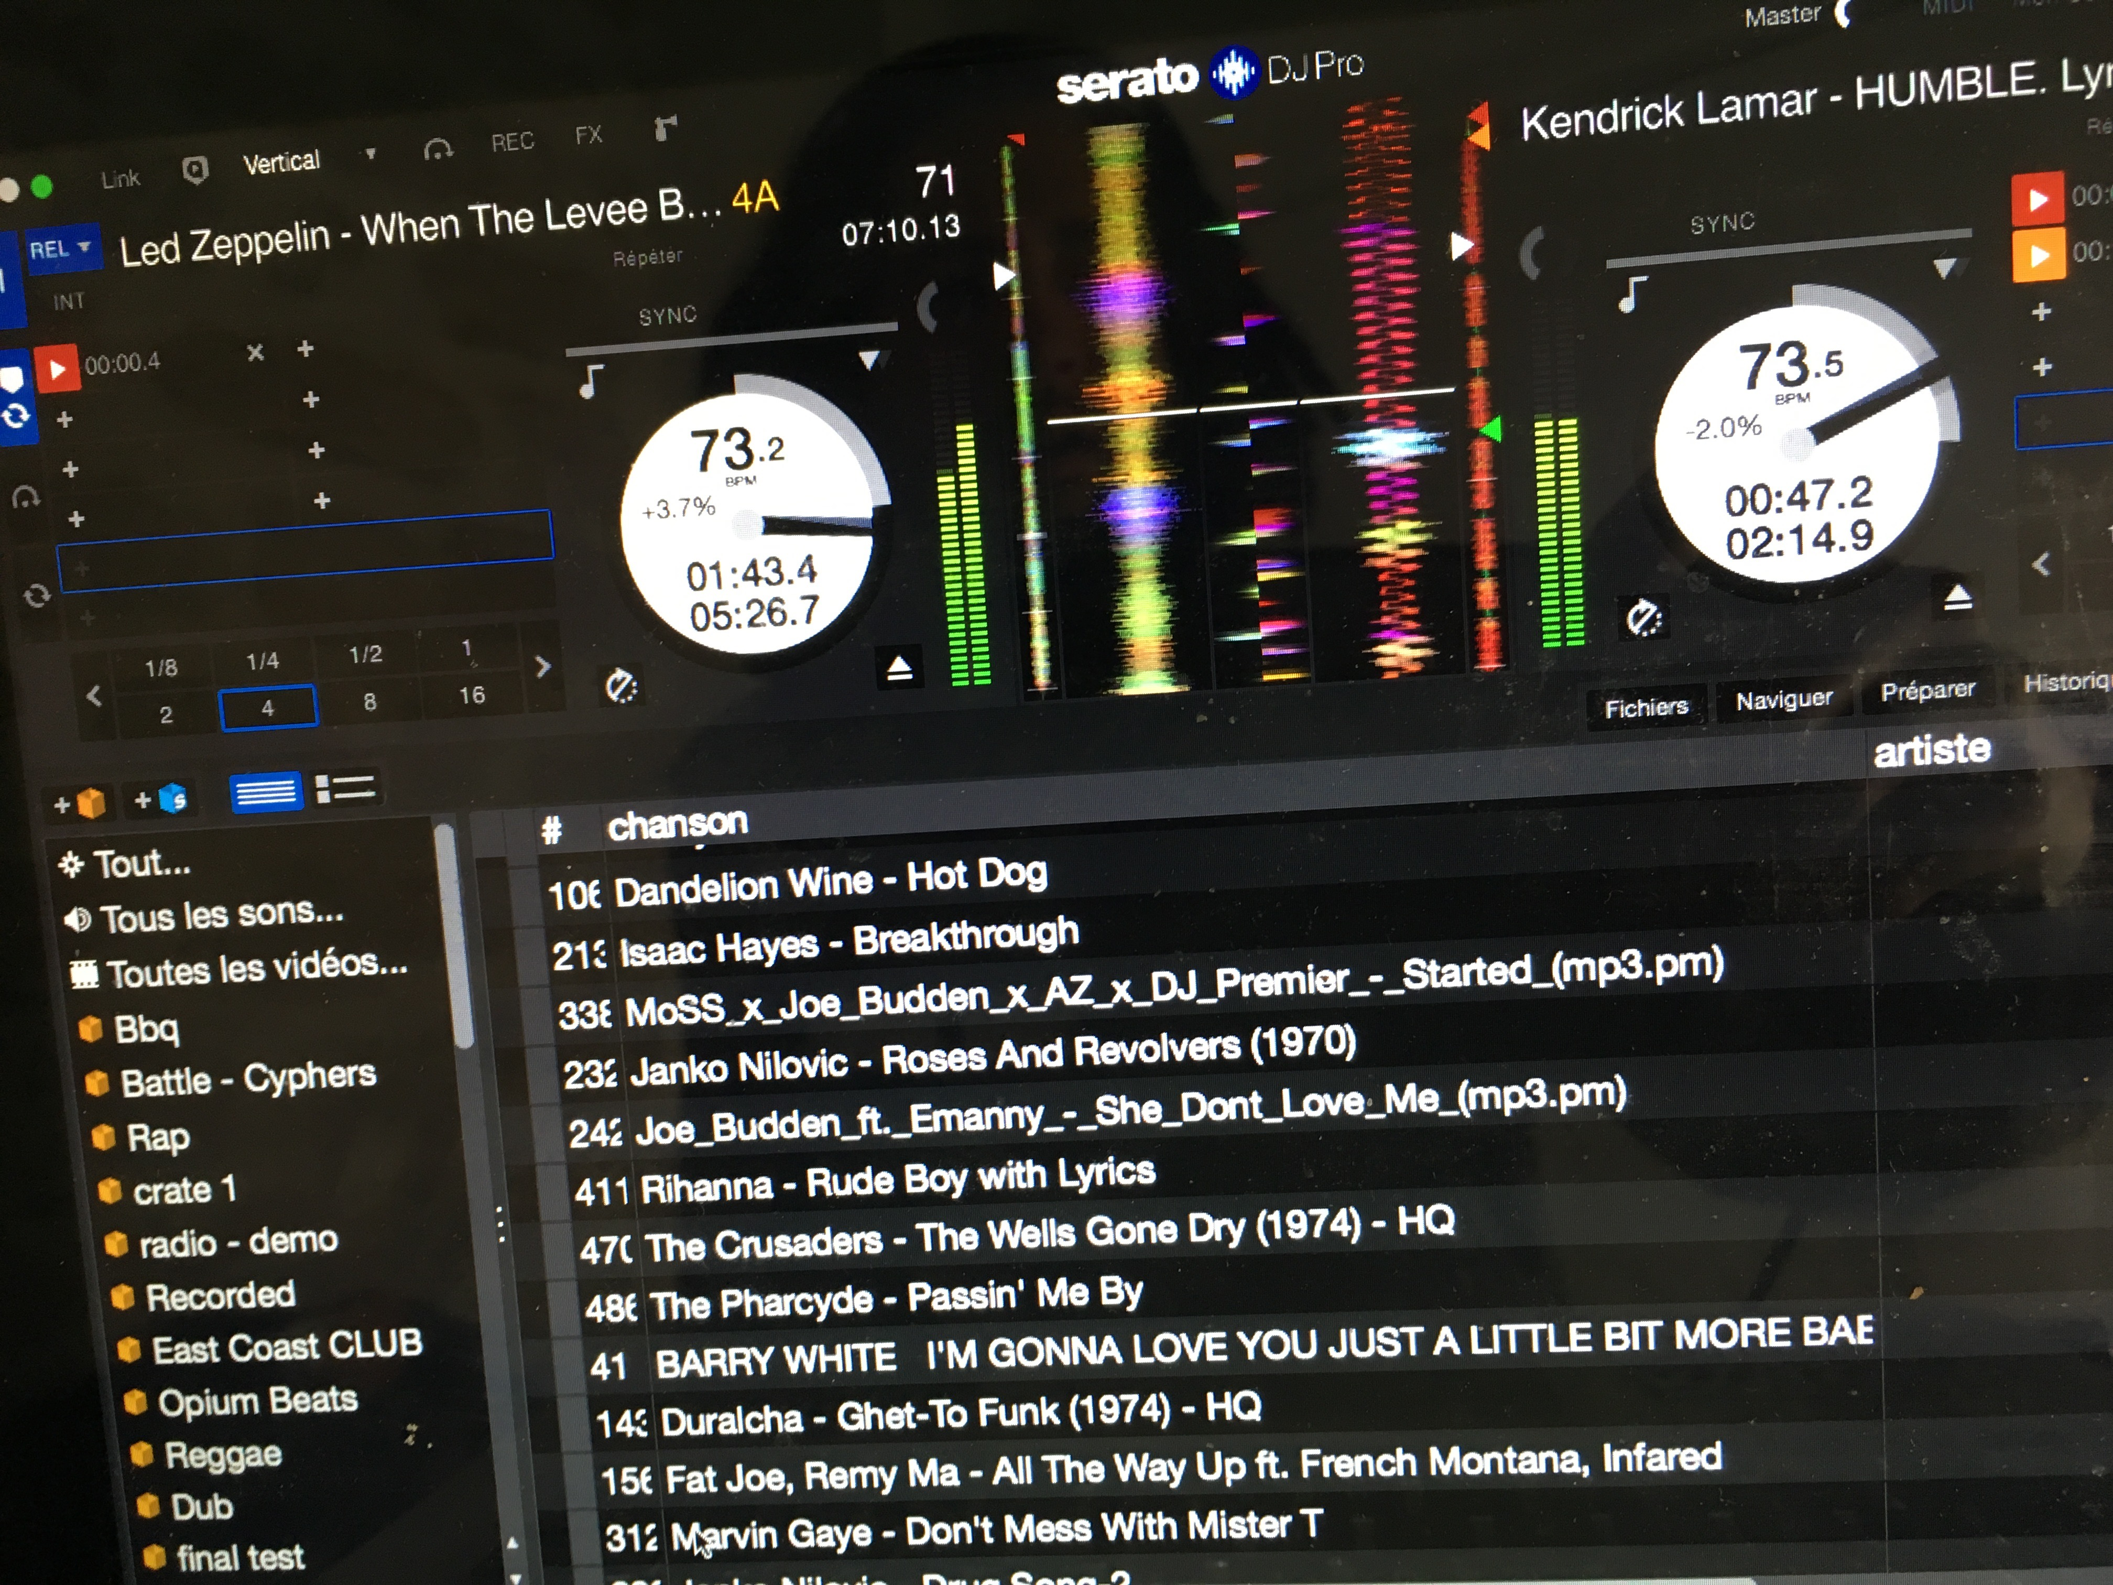Screen dimensions: 2113x1585
Task: Toggle keylock note icon on left deck
Action: tap(591, 381)
